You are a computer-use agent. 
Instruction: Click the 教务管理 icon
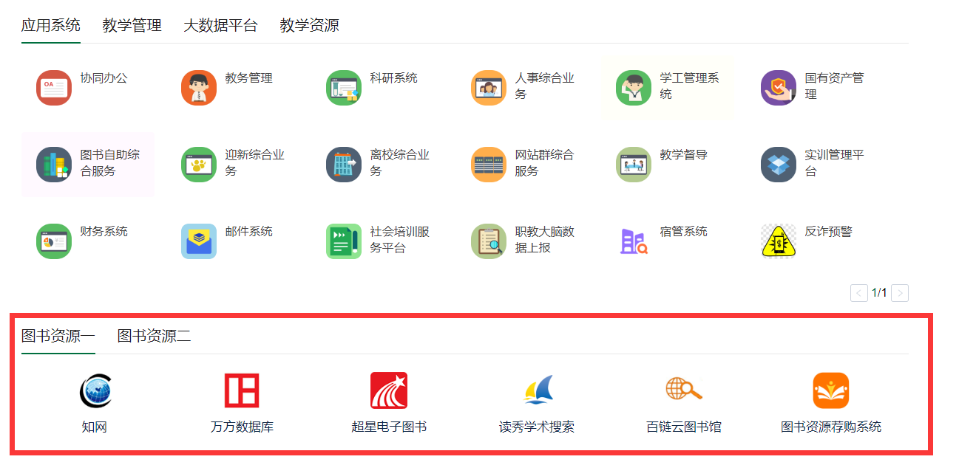[x=199, y=88]
